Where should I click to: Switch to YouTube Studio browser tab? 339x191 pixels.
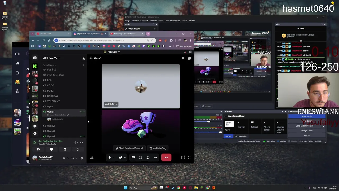tap(127, 34)
